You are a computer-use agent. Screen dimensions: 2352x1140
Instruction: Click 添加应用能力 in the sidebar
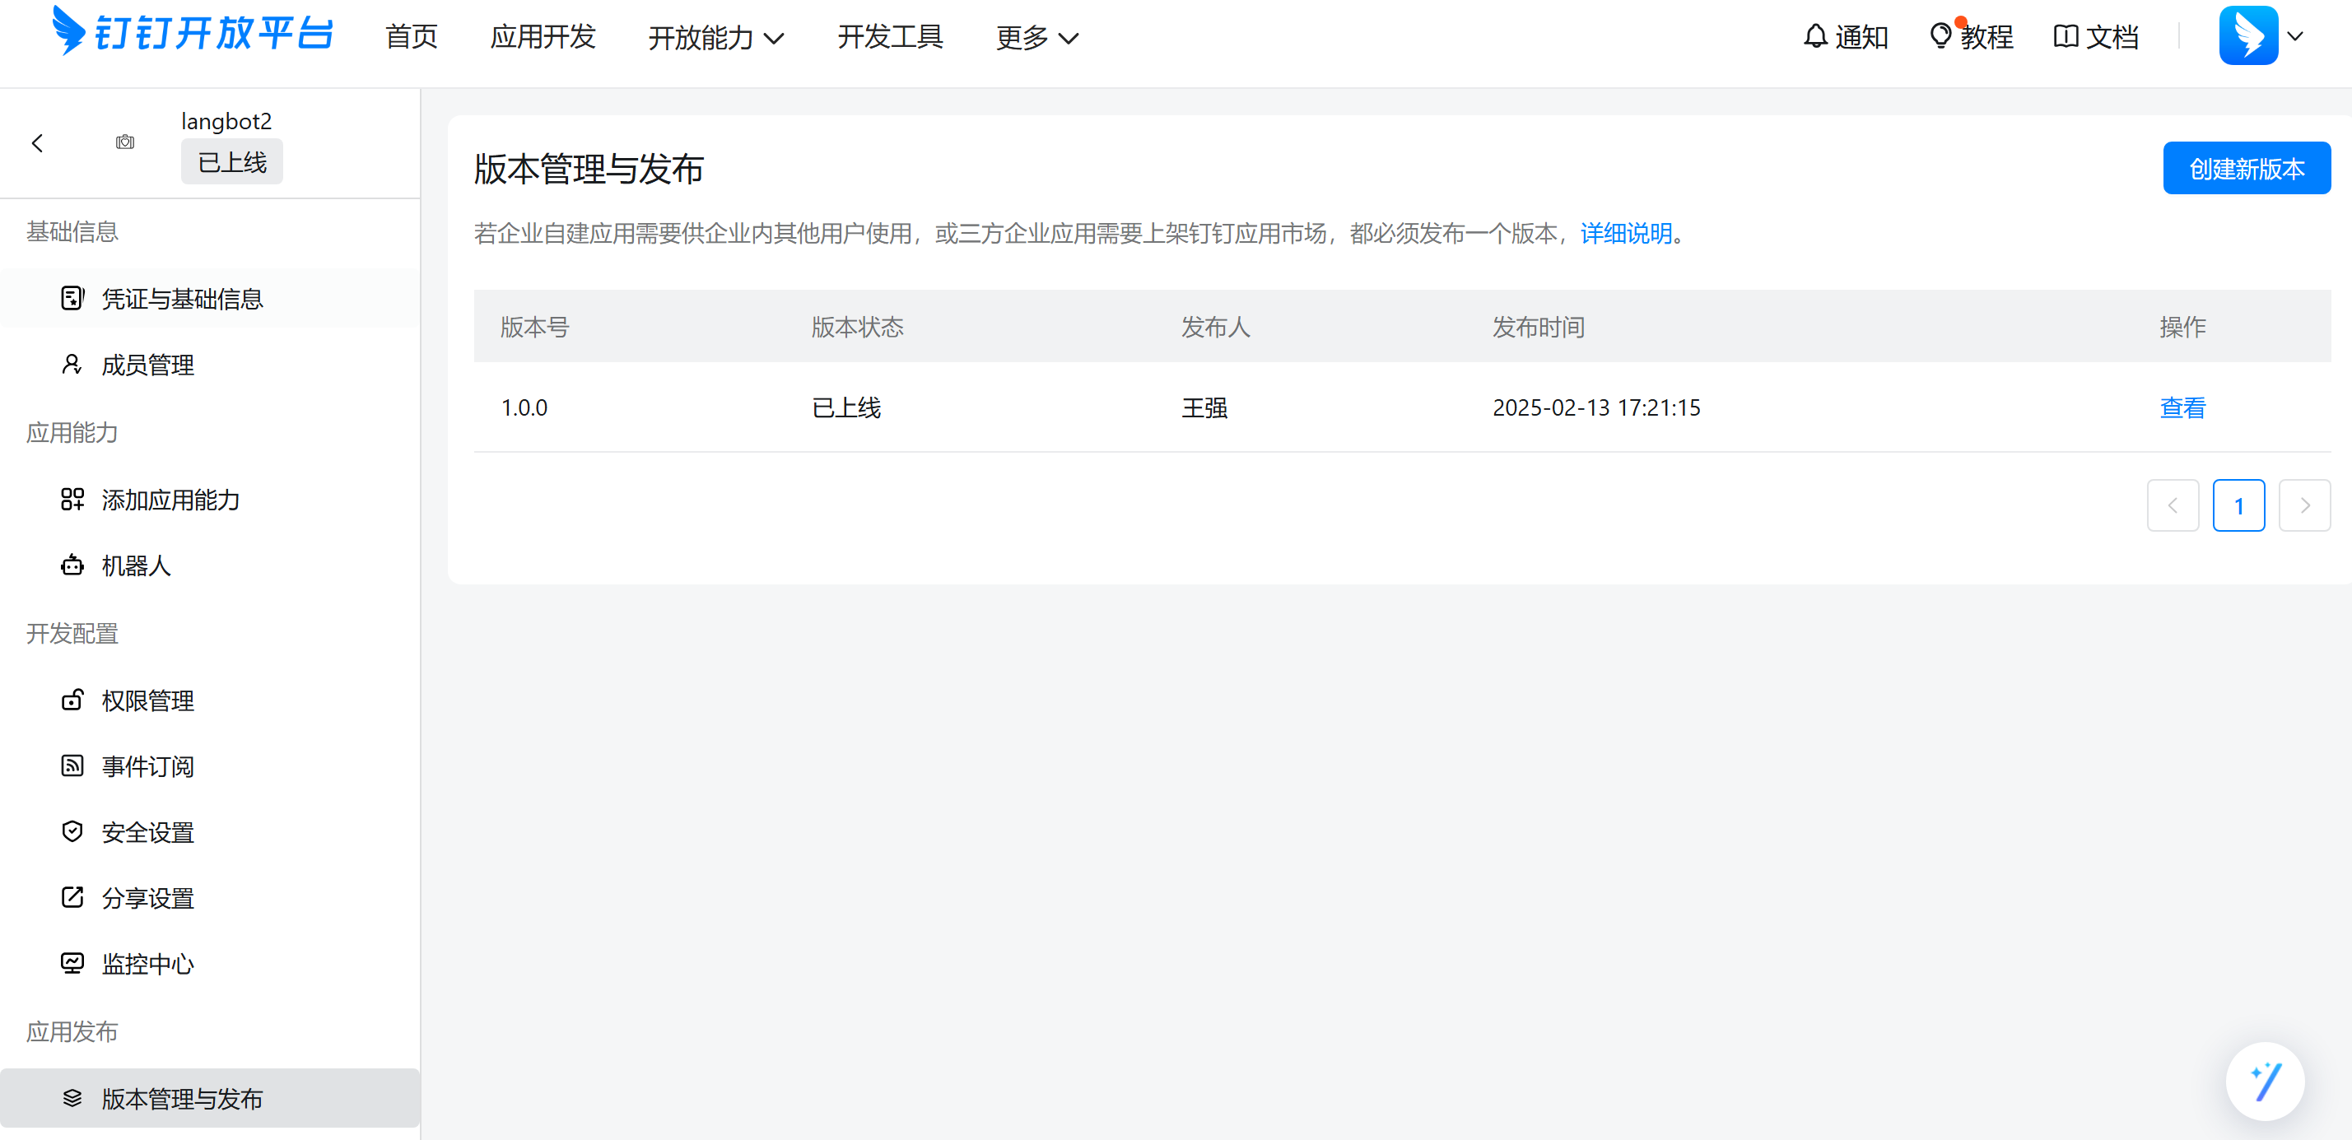(170, 500)
